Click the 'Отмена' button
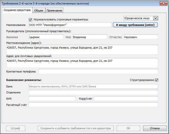The image size is (169, 134). (155, 128)
